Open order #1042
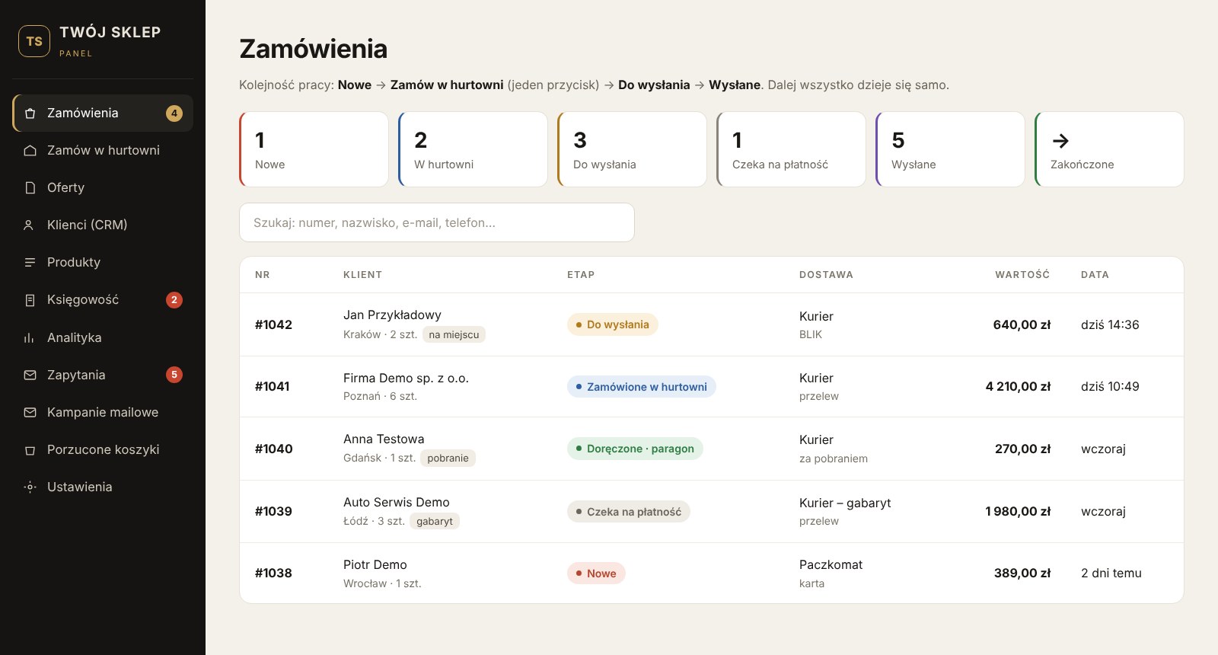The width and height of the screenshot is (1218, 655). 712,324
